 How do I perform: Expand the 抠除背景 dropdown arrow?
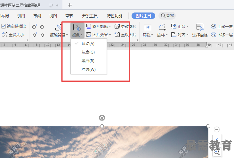click(x=67, y=35)
